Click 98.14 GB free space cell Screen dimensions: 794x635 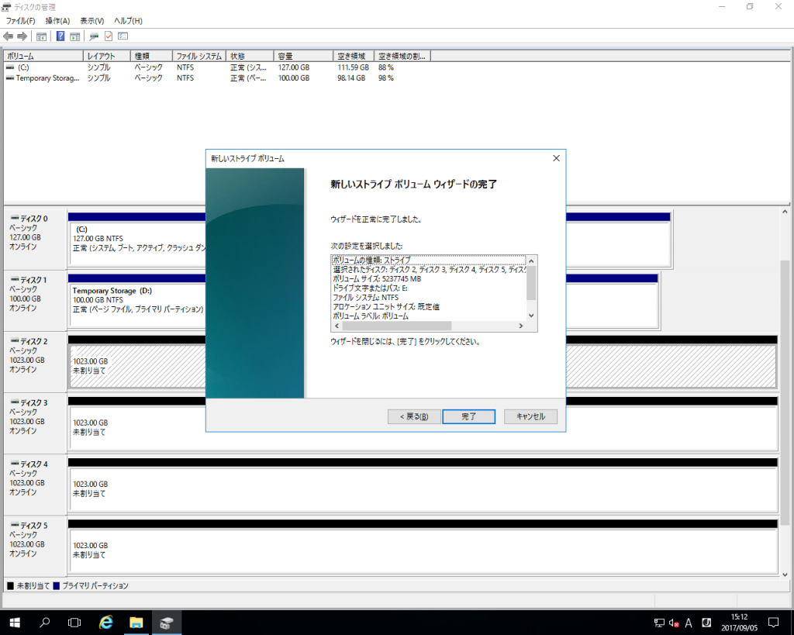pyautogui.click(x=351, y=78)
